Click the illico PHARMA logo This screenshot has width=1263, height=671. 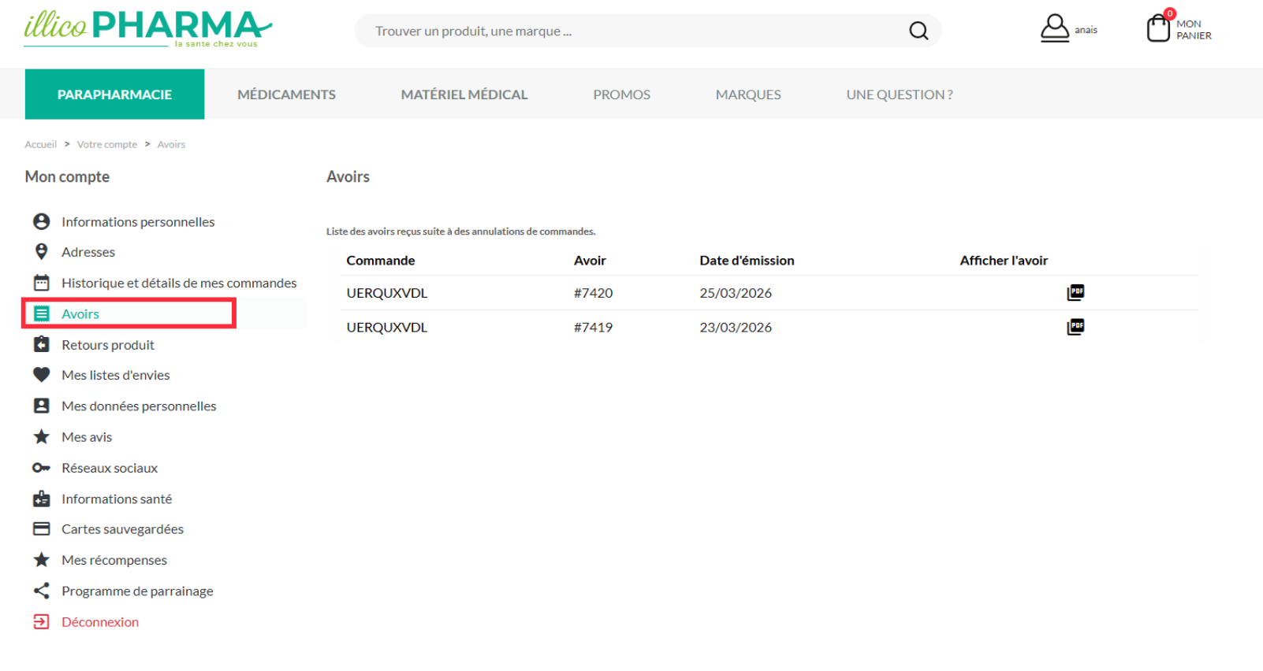coord(148,29)
